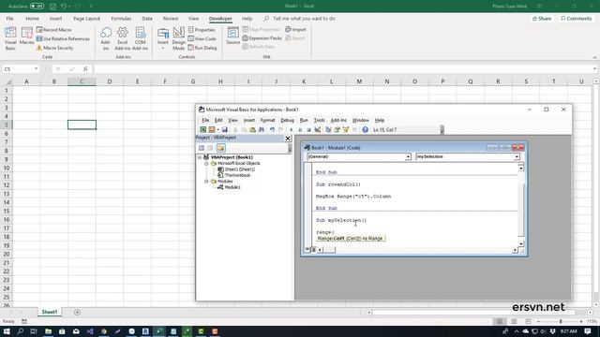Switch to the Page Layout ribbon tab
Image resolution: width=600 pixels, height=337 pixels.
[x=86, y=19]
